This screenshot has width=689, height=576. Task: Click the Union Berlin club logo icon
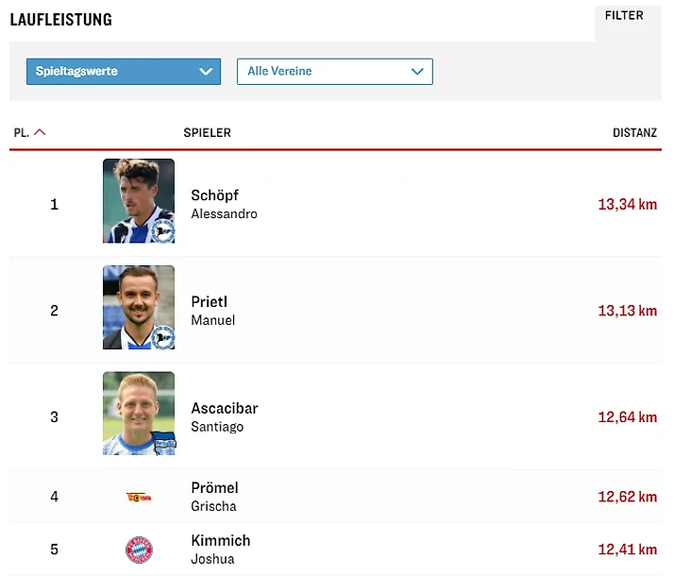(139, 497)
